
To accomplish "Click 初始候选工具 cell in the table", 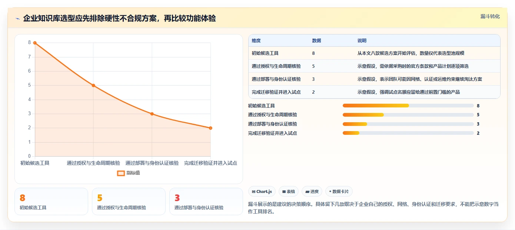I will (265, 53).
